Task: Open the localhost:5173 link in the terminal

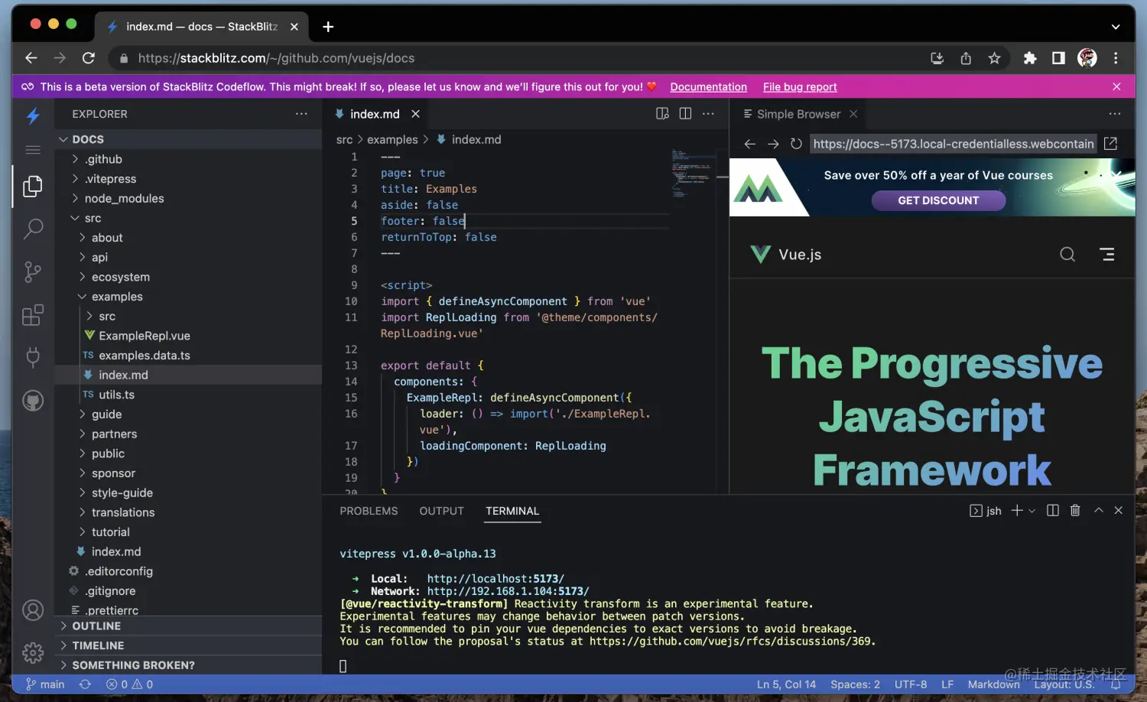Action: pyautogui.click(x=496, y=579)
